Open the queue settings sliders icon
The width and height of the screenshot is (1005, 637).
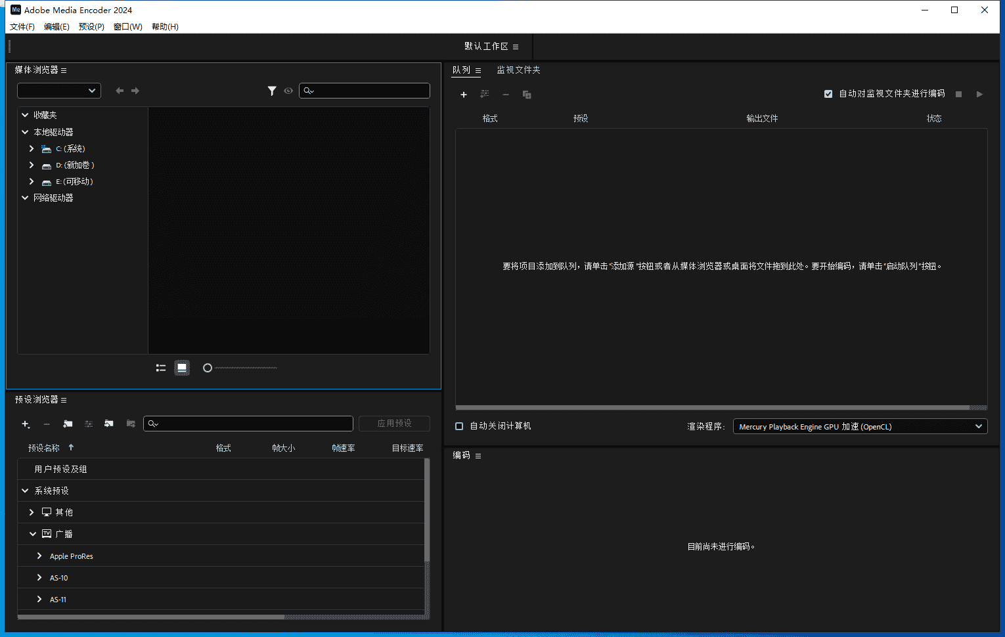pyautogui.click(x=485, y=95)
